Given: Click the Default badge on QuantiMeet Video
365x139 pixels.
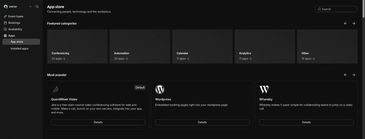Looking at the screenshot, I should [140, 88].
